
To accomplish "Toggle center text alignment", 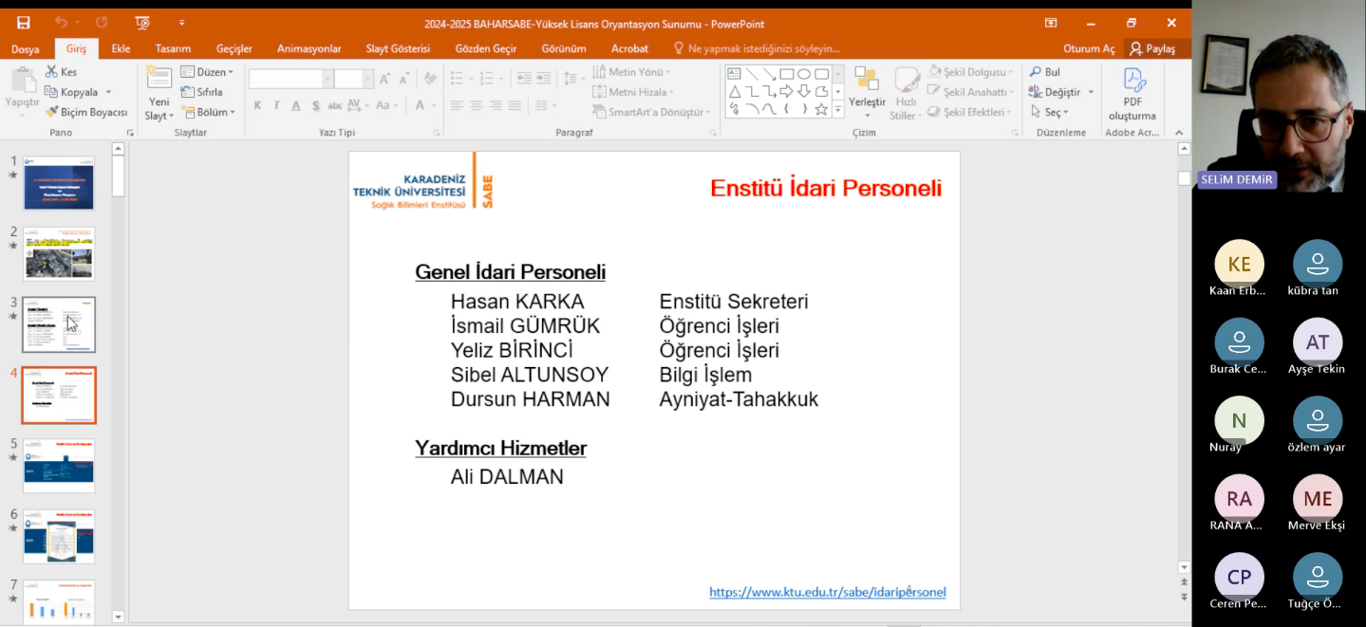I will [x=477, y=105].
